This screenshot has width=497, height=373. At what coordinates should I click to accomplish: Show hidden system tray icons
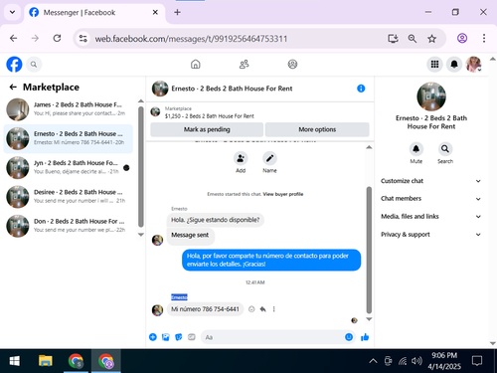[373, 361]
